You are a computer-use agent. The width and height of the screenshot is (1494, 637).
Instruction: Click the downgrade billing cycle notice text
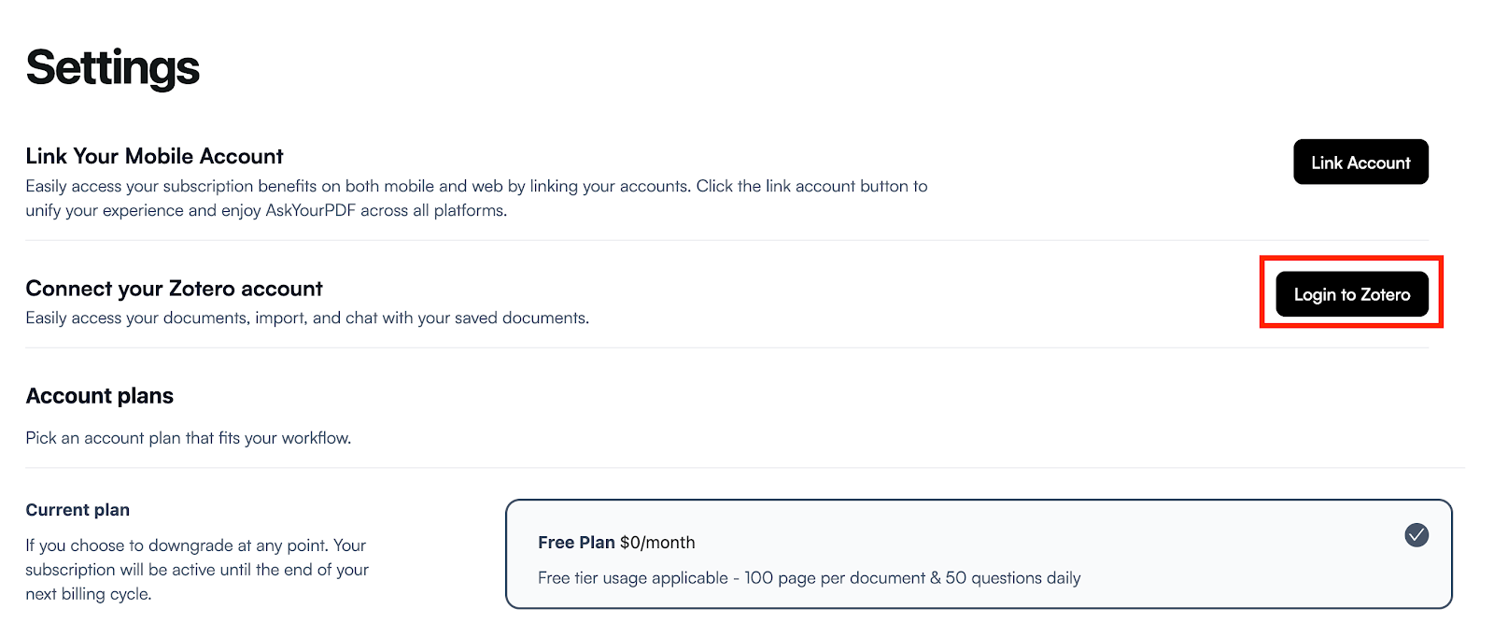click(197, 570)
